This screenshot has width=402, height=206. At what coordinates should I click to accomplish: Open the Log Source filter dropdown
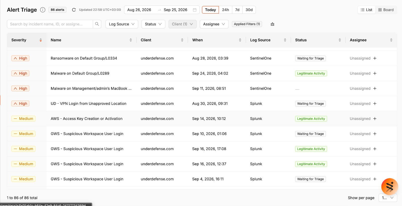(x=122, y=24)
